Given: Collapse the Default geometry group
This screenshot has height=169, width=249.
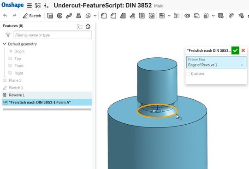Looking at the screenshot, I should (5, 44).
